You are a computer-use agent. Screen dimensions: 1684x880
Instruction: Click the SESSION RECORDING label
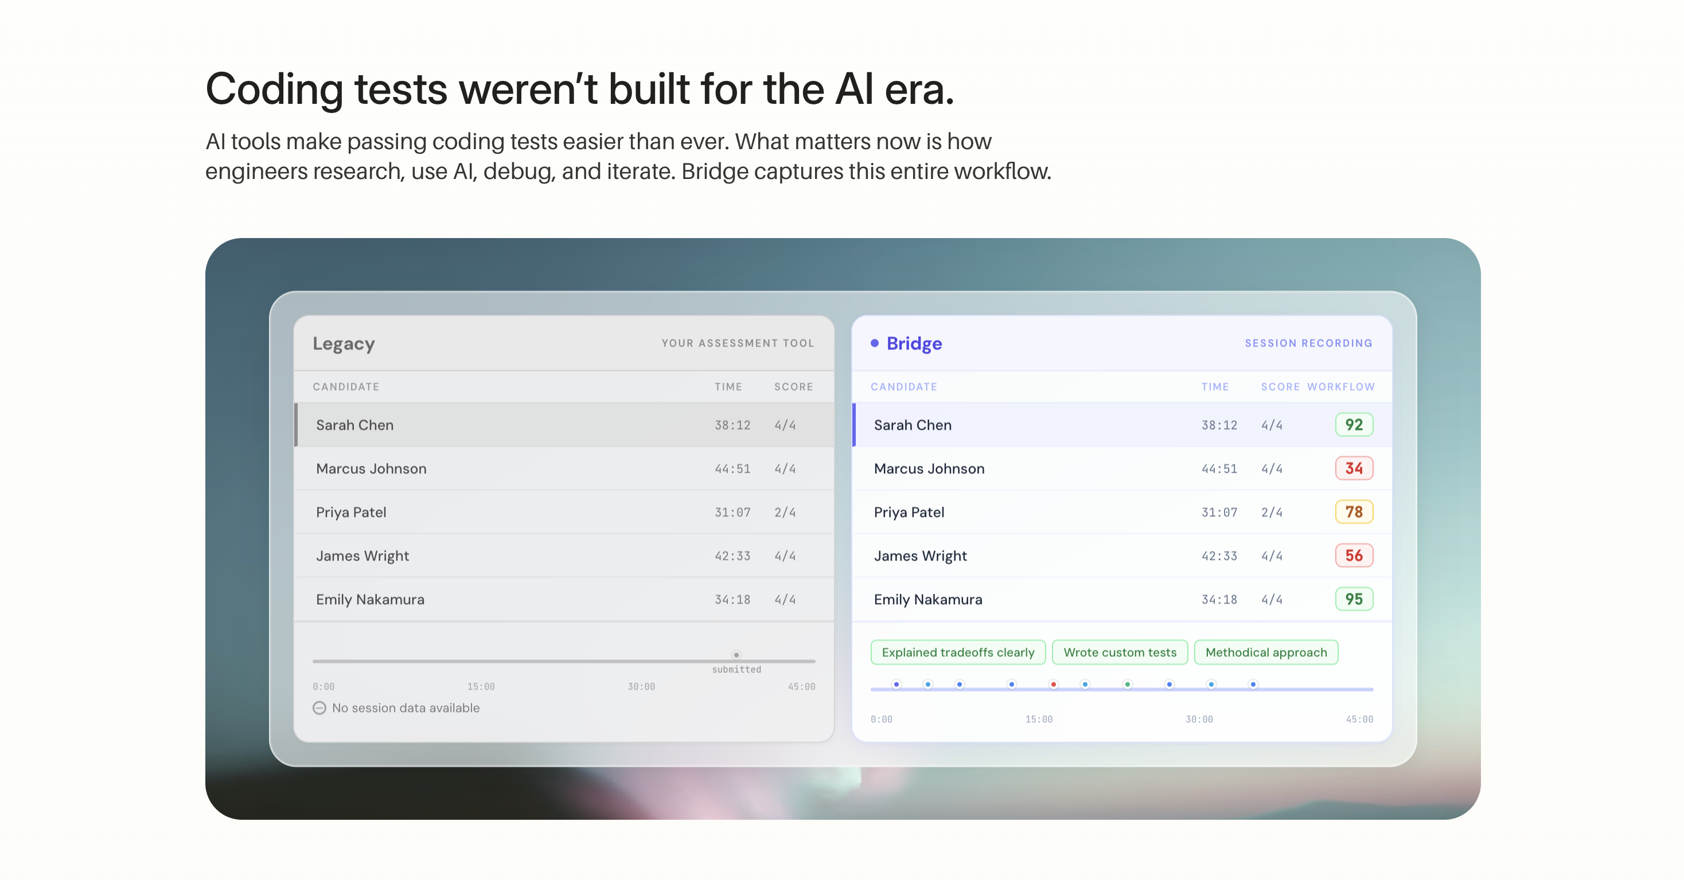point(1309,343)
